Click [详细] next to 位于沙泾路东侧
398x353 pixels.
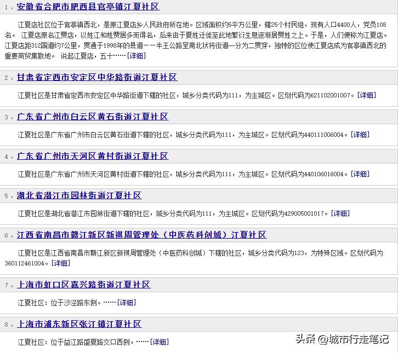[126, 303]
